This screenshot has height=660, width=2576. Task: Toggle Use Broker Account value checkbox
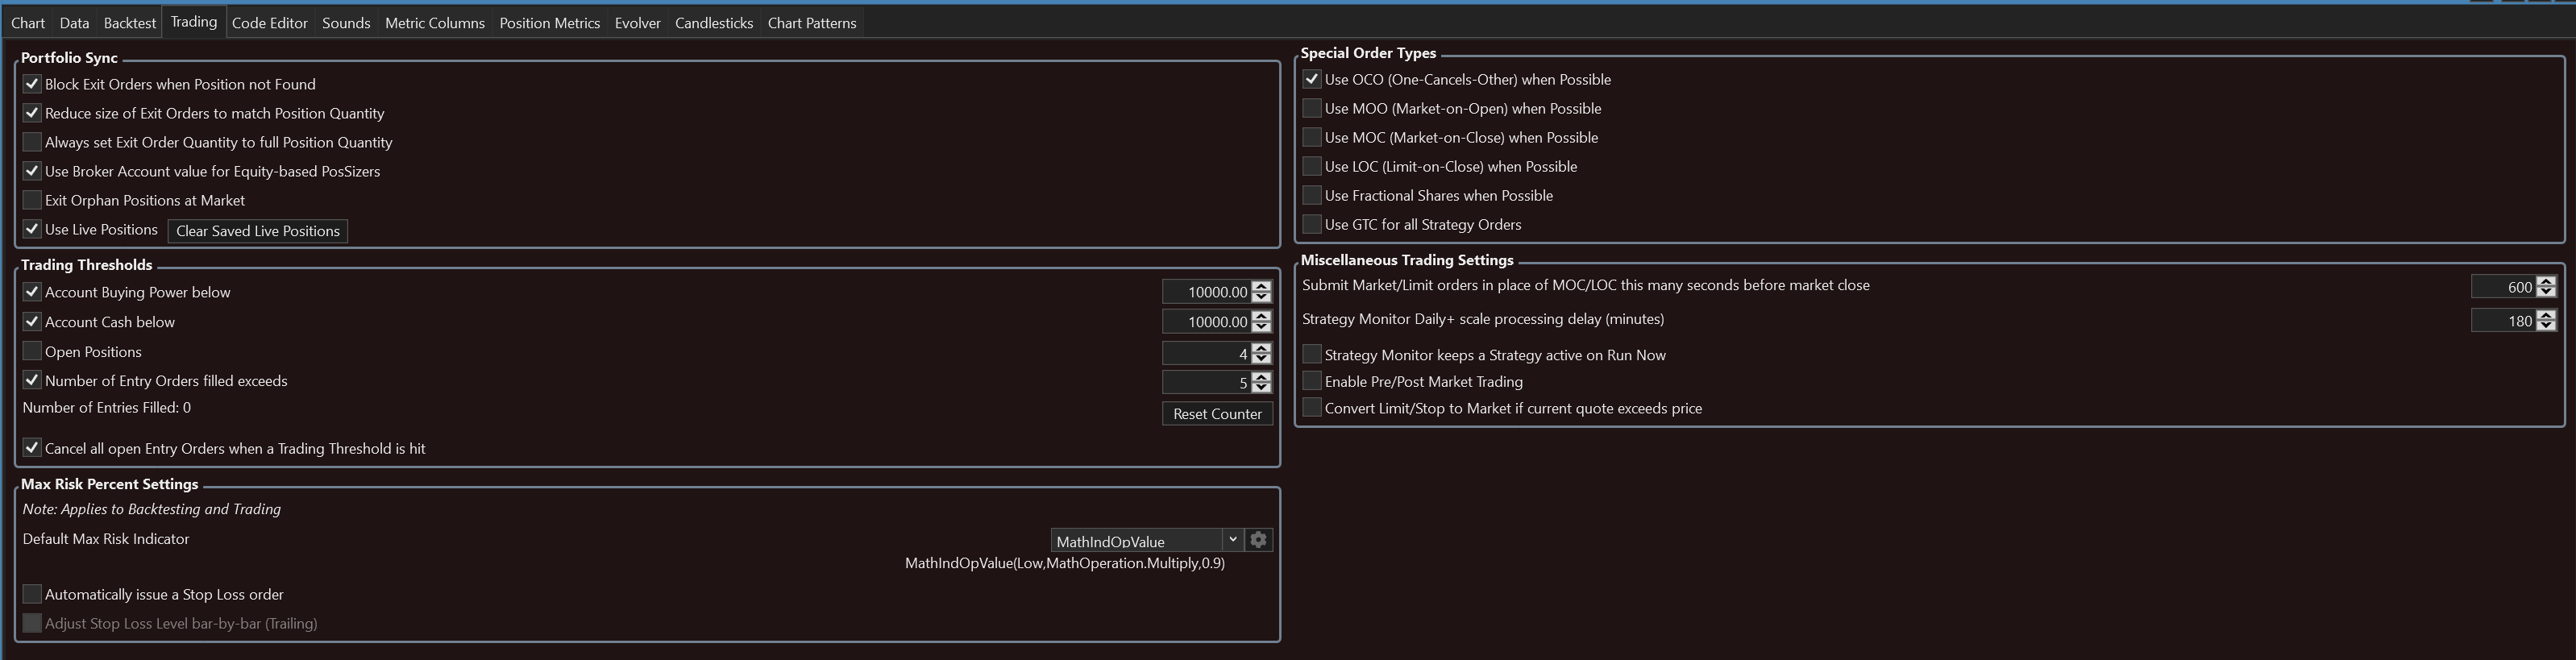(x=32, y=171)
